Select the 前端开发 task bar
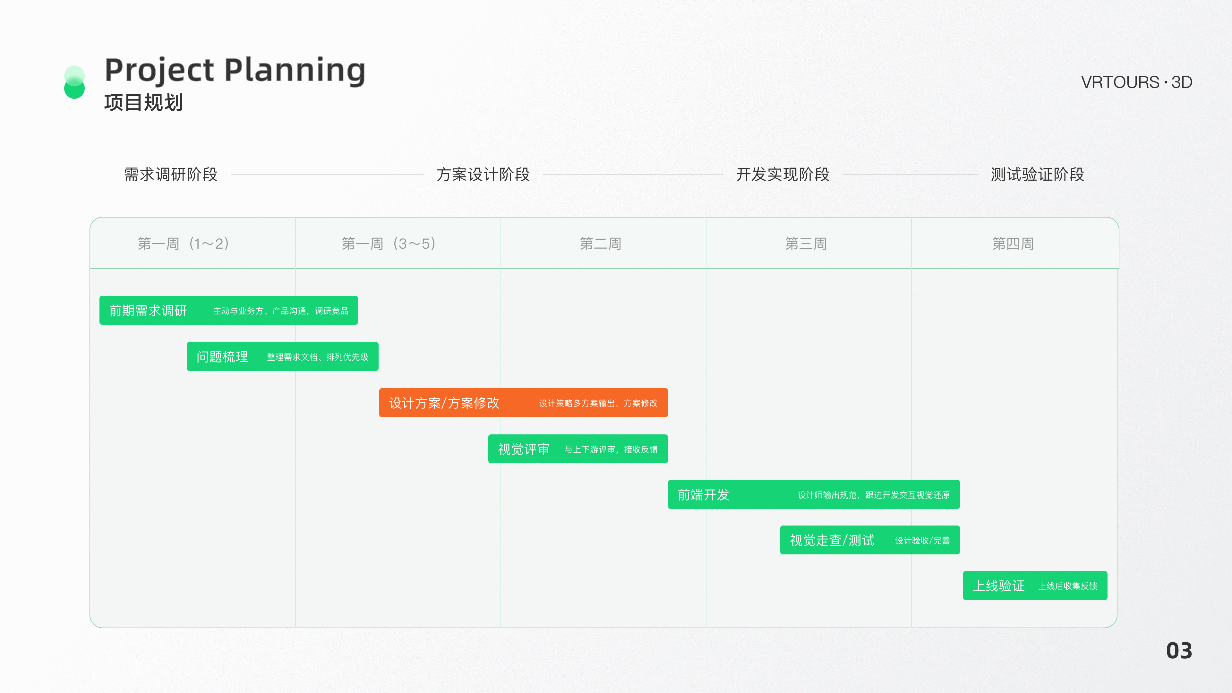This screenshot has height=693, width=1232. (814, 494)
